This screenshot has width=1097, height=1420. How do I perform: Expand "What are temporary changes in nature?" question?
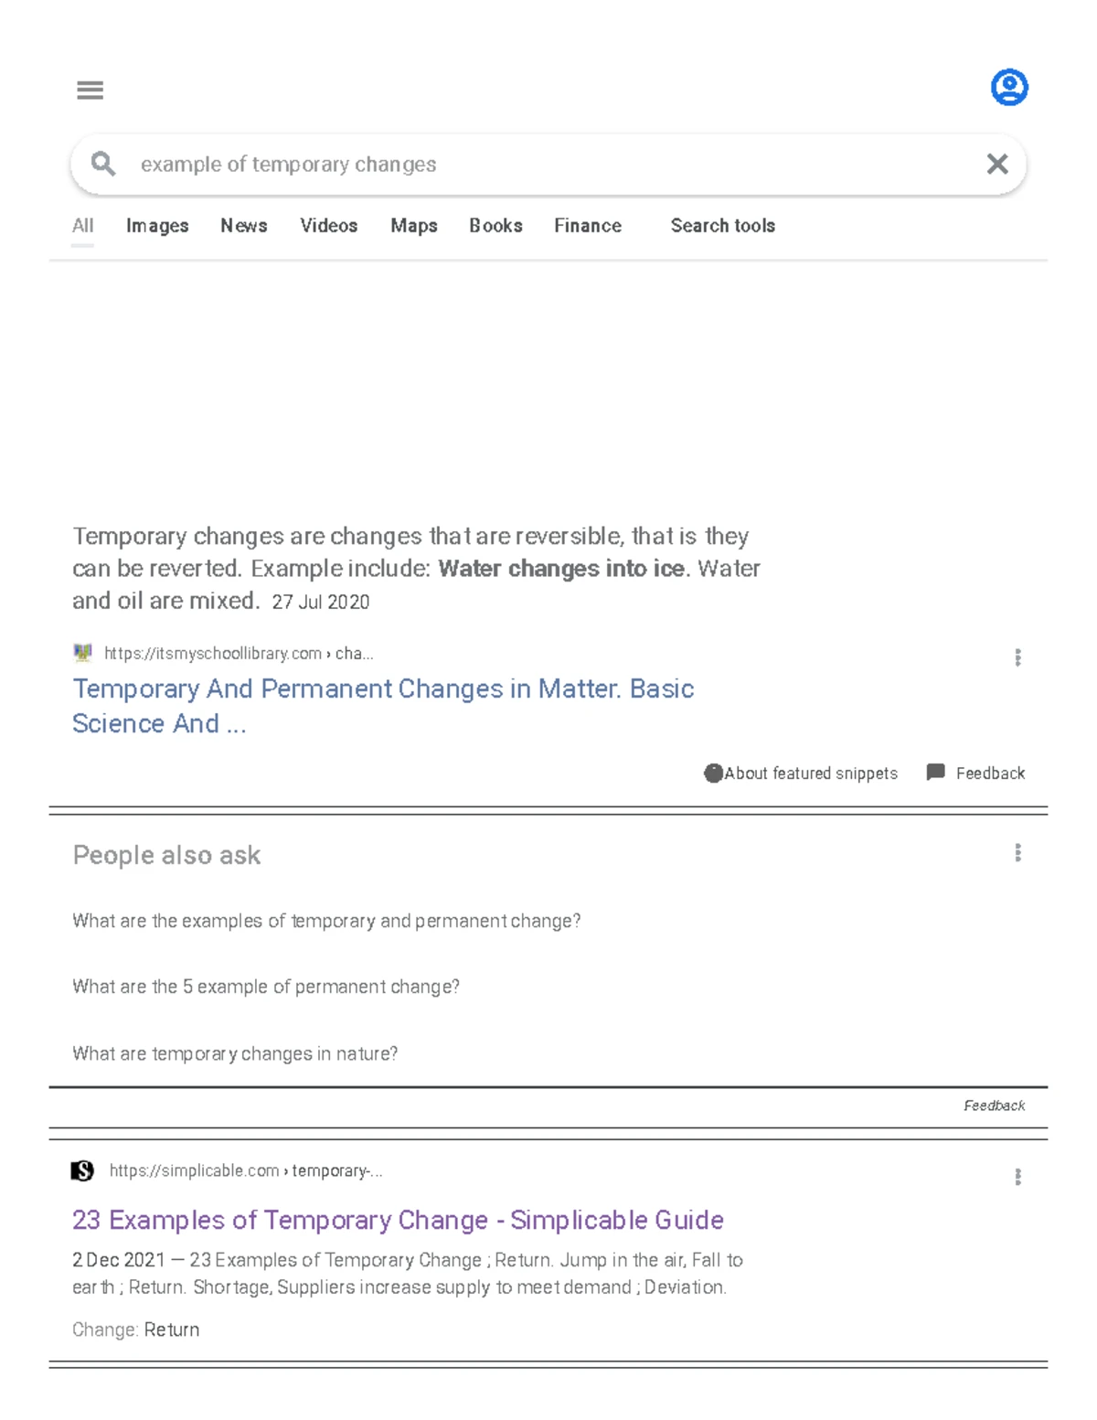235,1053
